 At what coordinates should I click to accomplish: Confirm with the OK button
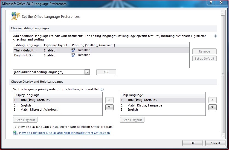tap(193, 143)
